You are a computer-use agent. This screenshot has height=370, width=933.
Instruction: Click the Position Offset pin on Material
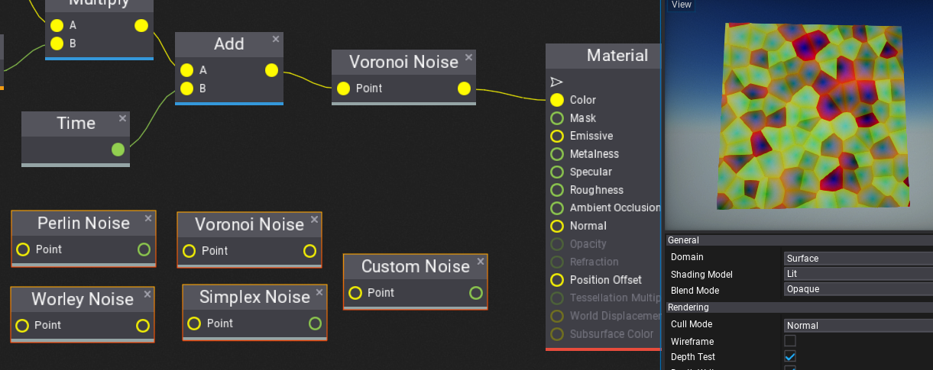click(x=557, y=280)
